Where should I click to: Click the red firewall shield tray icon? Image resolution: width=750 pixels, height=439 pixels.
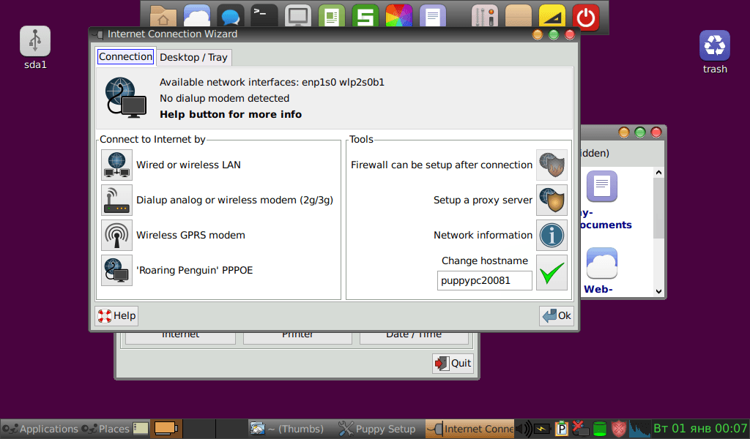click(x=619, y=429)
